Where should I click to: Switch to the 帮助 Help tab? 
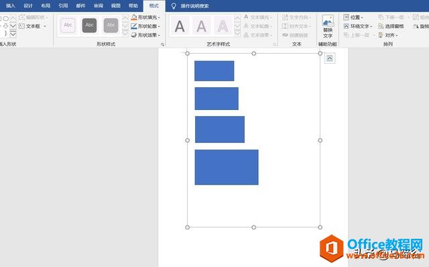(x=133, y=6)
